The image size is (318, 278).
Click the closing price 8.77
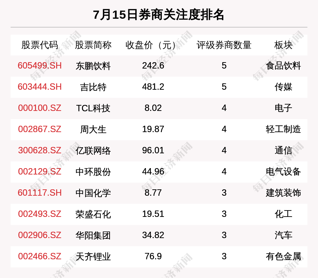153,193
